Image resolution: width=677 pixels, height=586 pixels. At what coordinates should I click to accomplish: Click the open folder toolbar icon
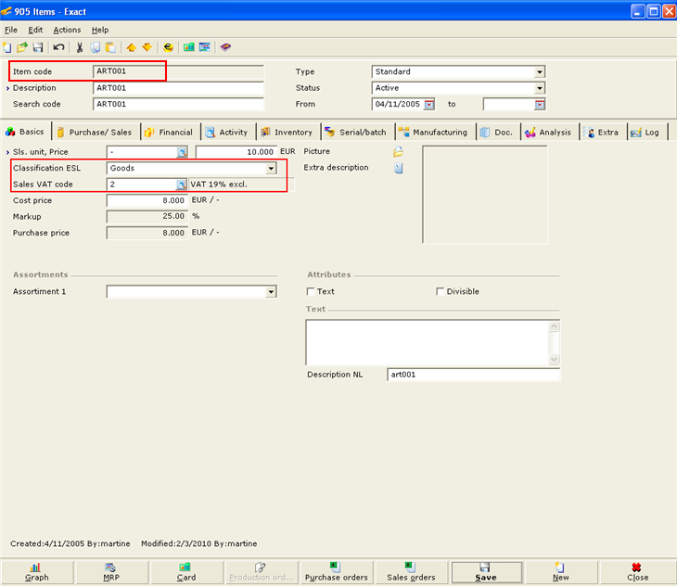click(x=22, y=47)
